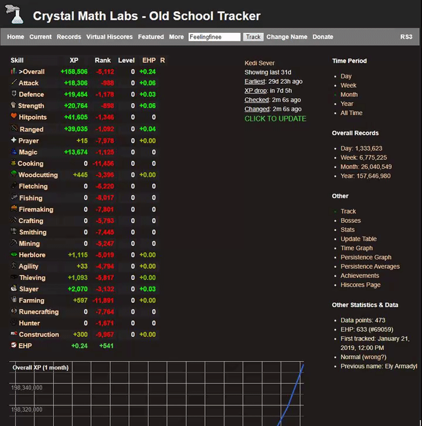
Task: Click the Agility running figure icon
Action: coord(13,265)
